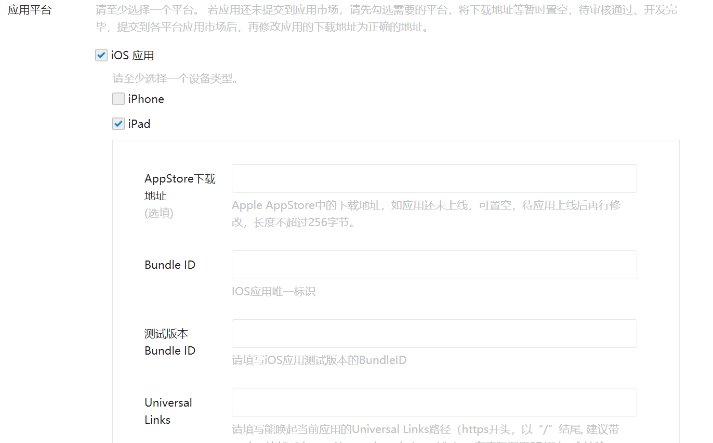Click the iPad label text
The width and height of the screenshot is (713, 443).
coord(139,124)
